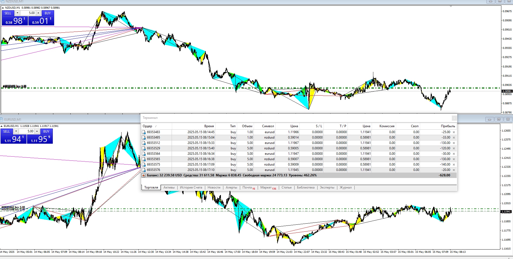This screenshot has height=259, width=513.
Task: Click the T / P column header
Action: pos(335,126)
